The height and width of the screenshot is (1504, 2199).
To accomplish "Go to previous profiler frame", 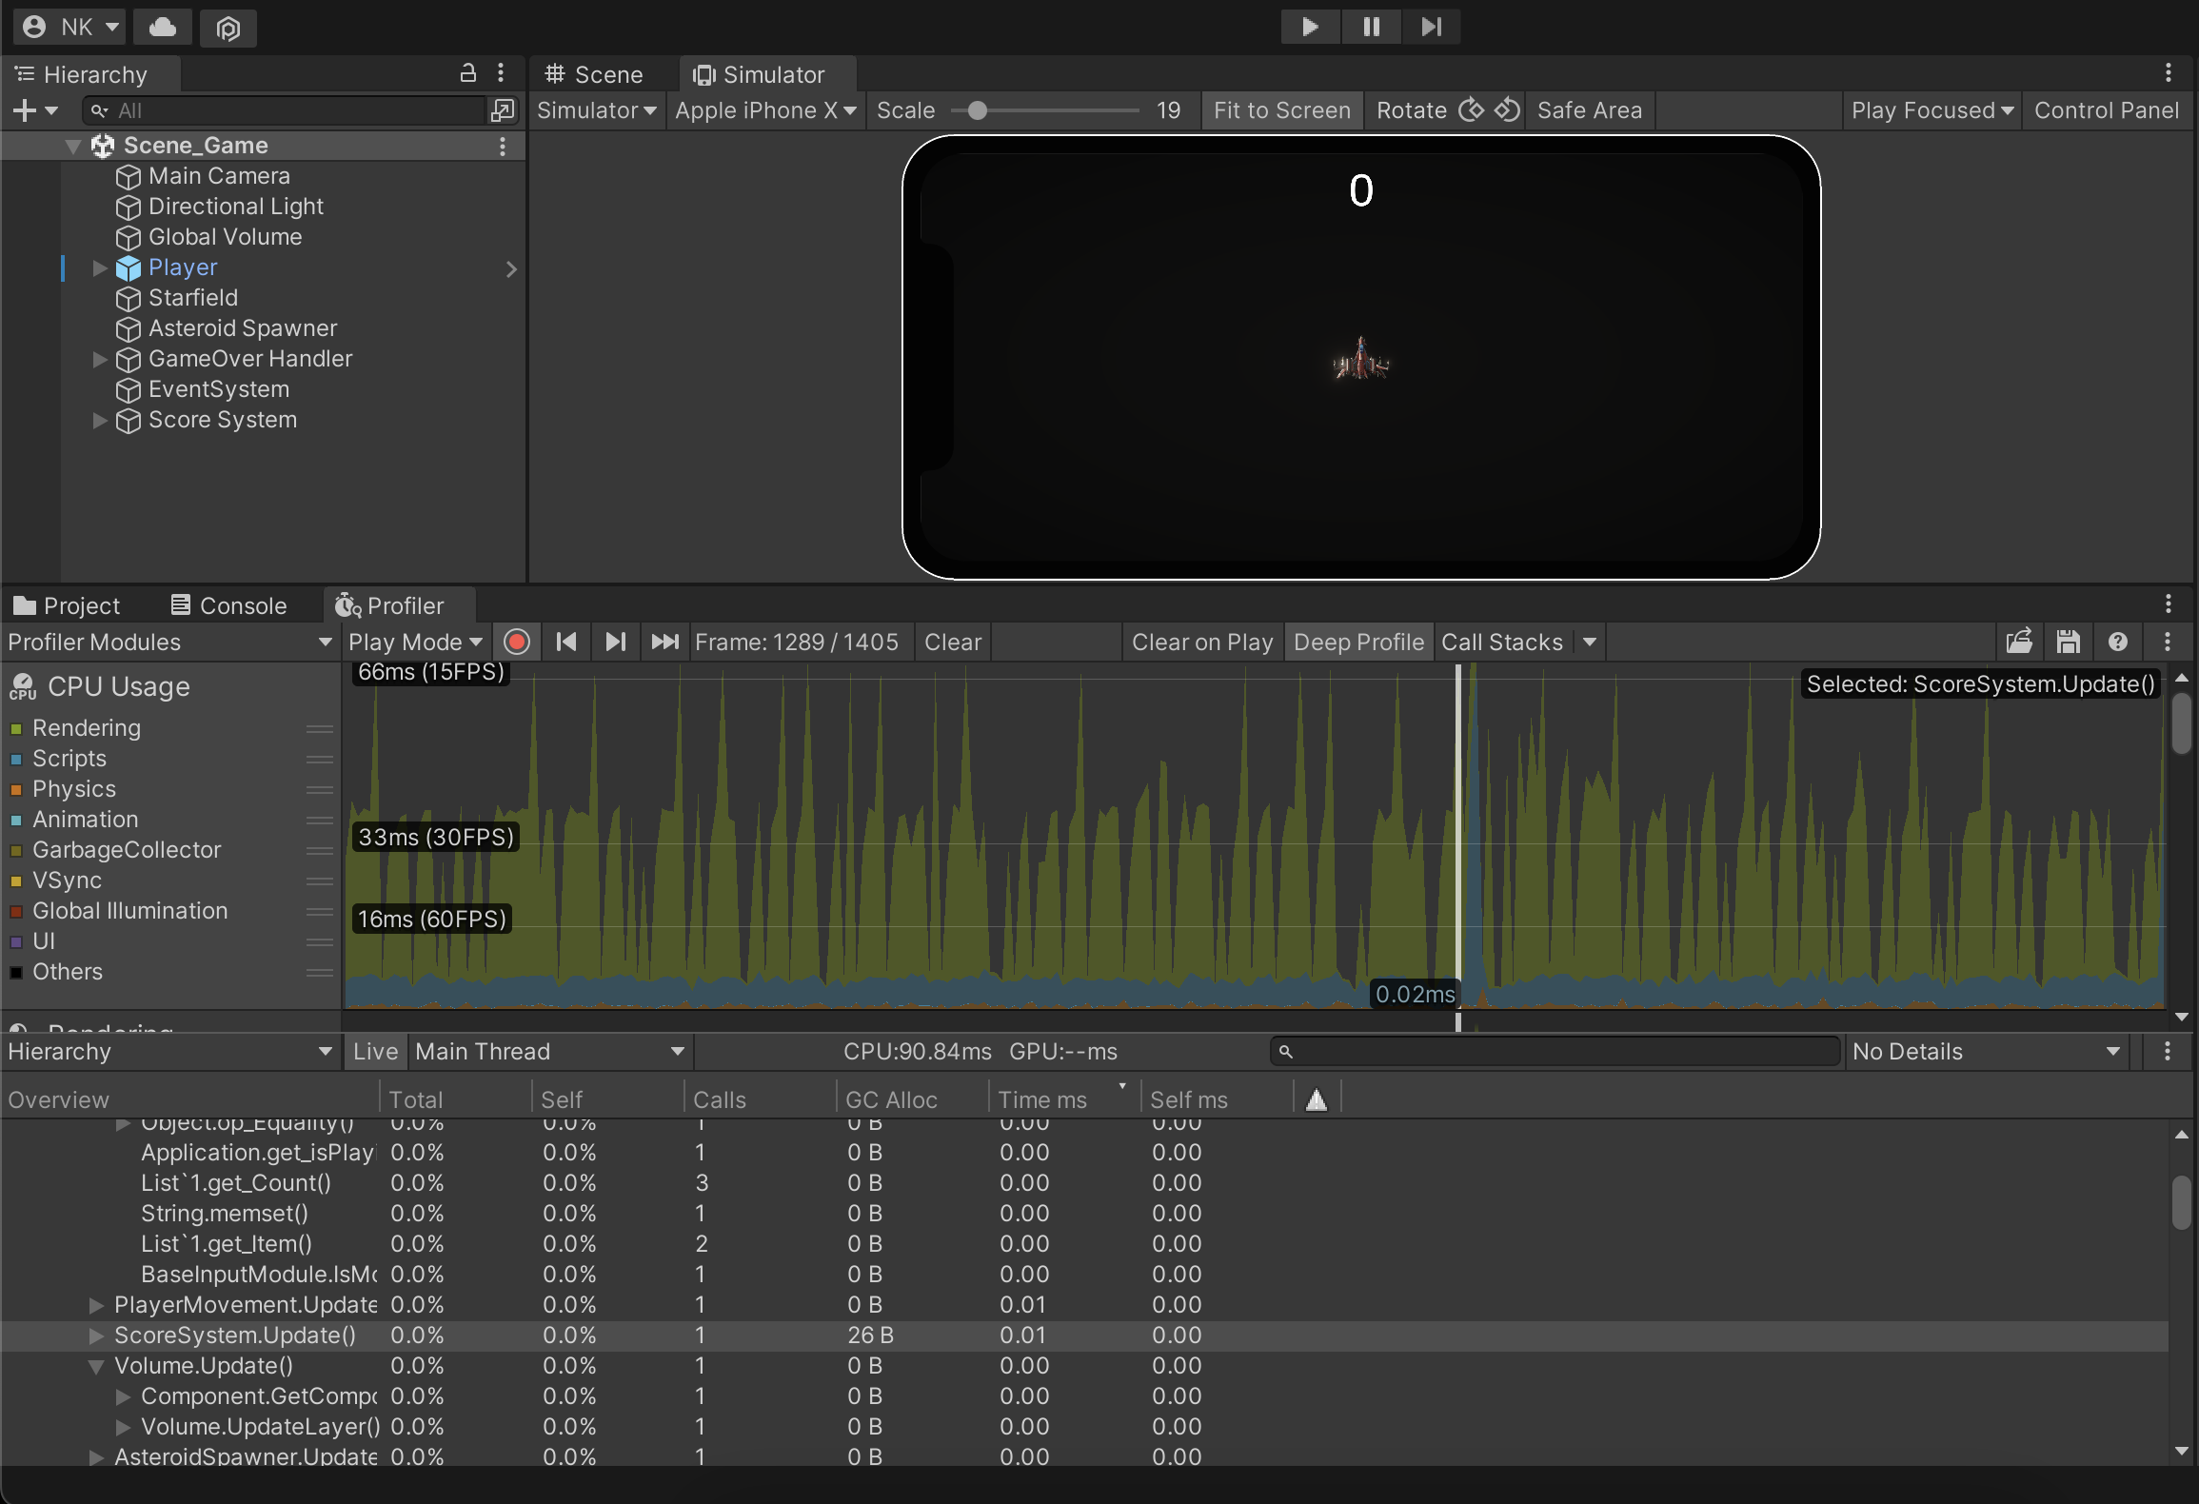I will pos(566,642).
